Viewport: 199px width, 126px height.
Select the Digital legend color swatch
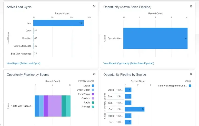pos(93,86)
